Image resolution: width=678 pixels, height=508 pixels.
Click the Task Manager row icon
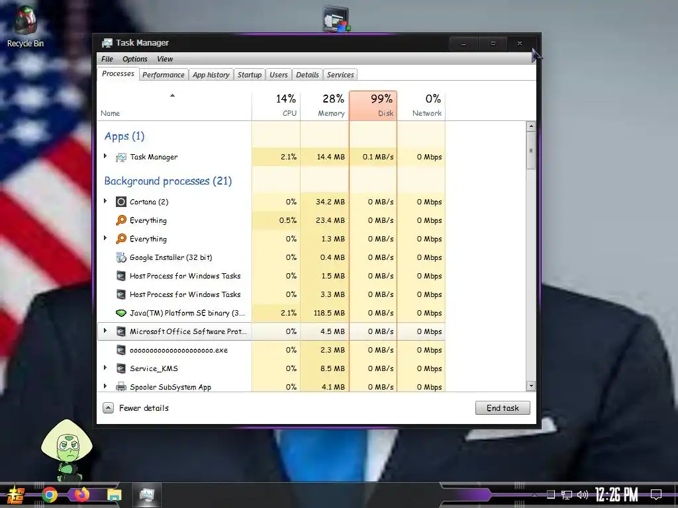point(121,157)
